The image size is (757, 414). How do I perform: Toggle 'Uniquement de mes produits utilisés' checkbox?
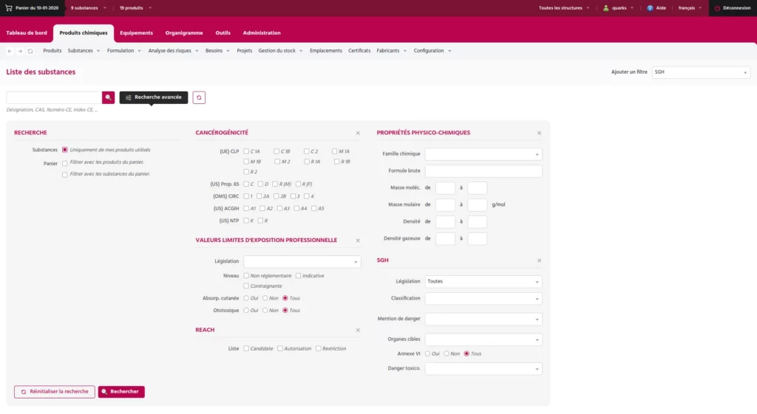pos(65,150)
